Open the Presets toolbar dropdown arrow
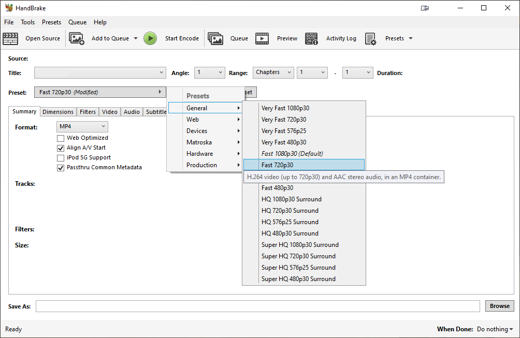The image size is (520, 338). (411, 38)
